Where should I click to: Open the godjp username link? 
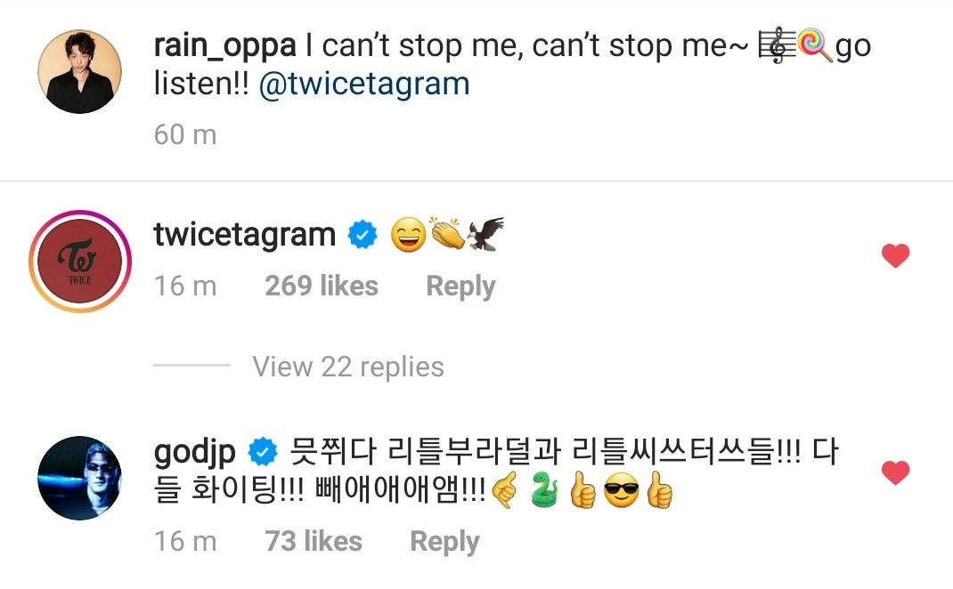(194, 452)
